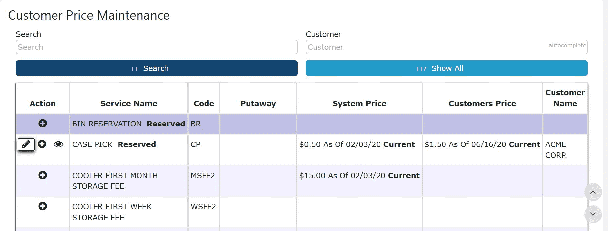Click the Putaway column header
The width and height of the screenshot is (608, 231).
point(258,104)
